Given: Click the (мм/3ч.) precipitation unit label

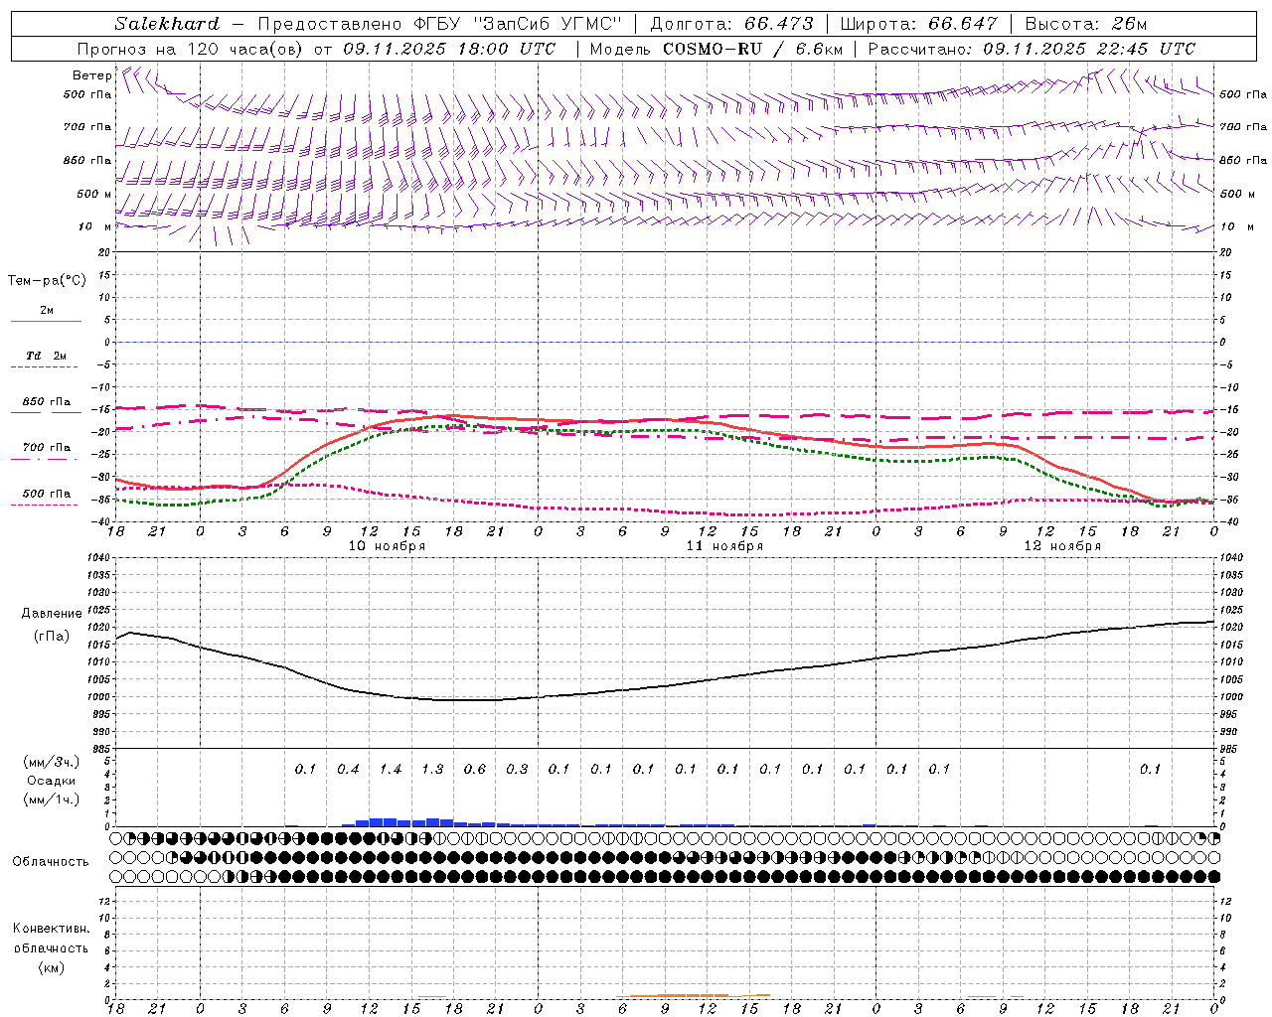Looking at the screenshot, I should (x=52, y=762).
